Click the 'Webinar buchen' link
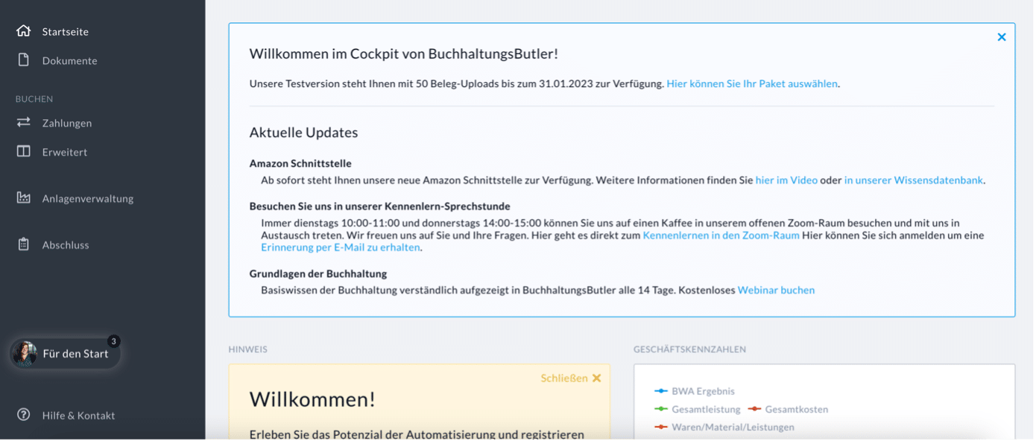 tap(776, 291)
